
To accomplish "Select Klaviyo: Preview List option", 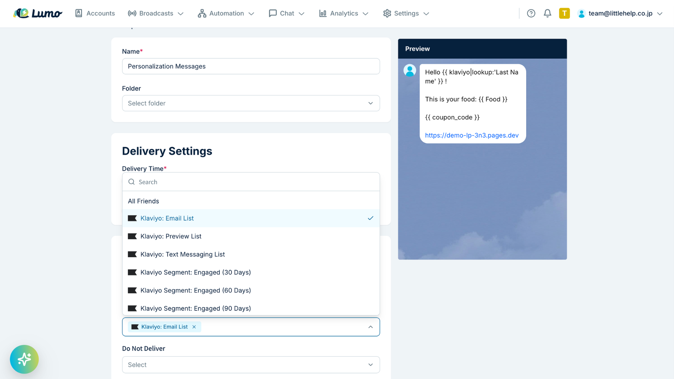I will (251, 236).
